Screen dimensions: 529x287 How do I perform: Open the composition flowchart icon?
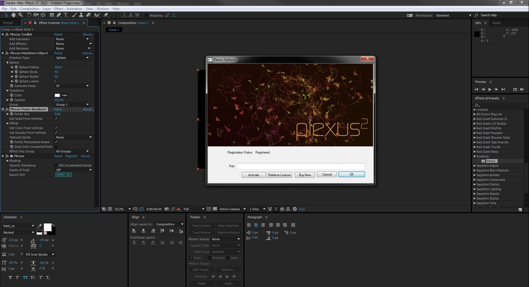click(288, 209)
